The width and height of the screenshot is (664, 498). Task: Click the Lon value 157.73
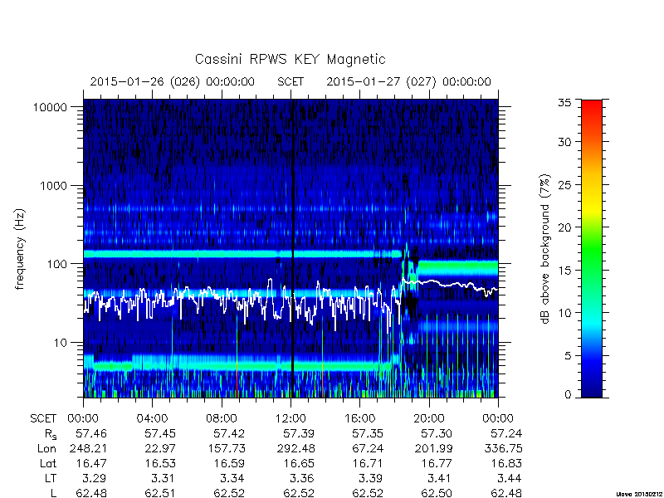click(227, 448)
